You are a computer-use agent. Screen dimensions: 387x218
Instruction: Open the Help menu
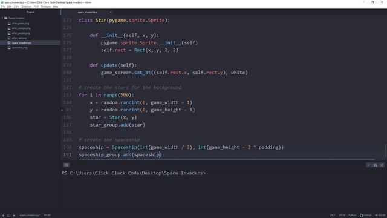click(56, 7)
